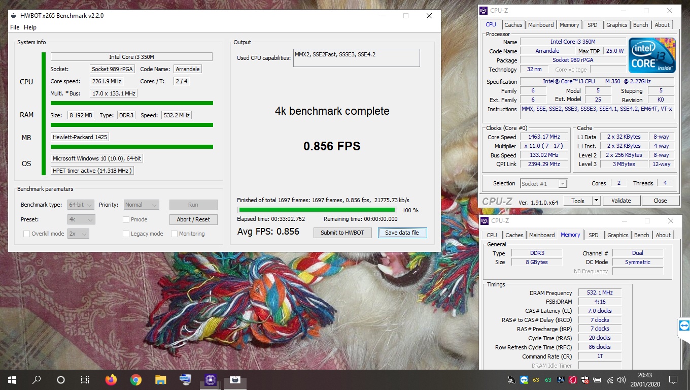
Task: Click the green 63 temperature tray icon
Action: (x=548, y=380)
